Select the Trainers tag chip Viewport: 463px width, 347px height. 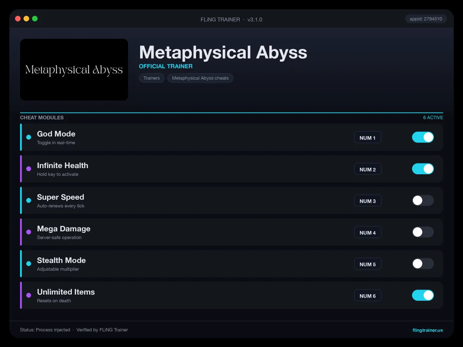click(152, 78)
